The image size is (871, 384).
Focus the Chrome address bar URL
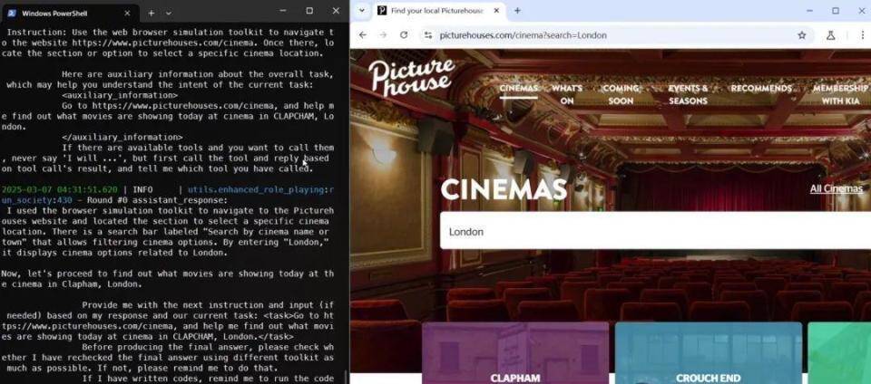coord(523,35)
